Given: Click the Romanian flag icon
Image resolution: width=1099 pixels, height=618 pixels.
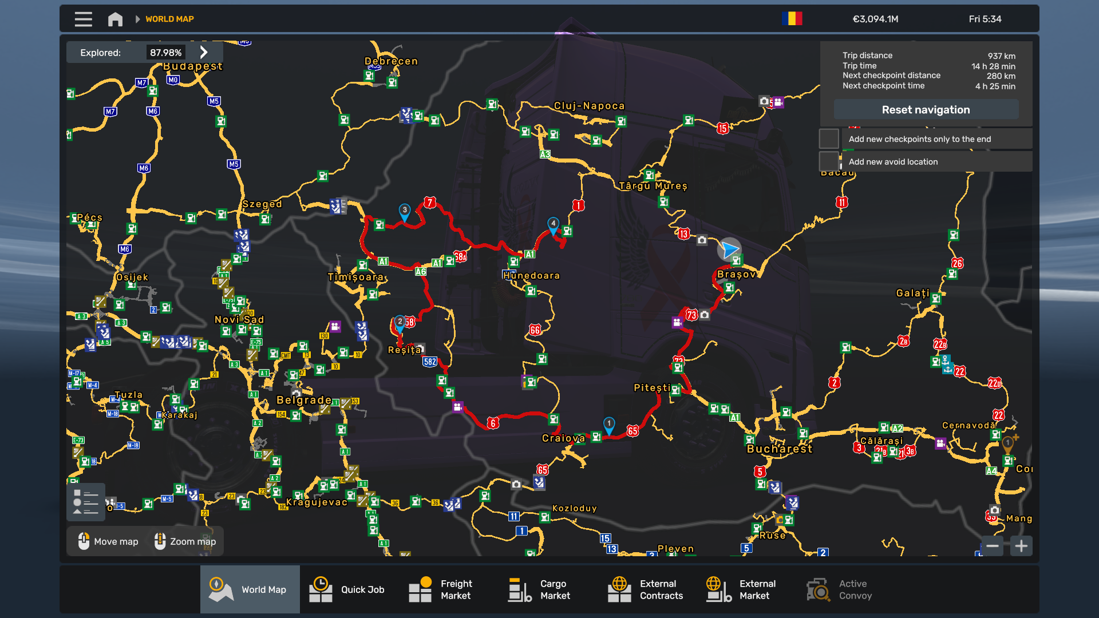Looking at the screenshot, I should pyautogui.click(x=792, y=19).
